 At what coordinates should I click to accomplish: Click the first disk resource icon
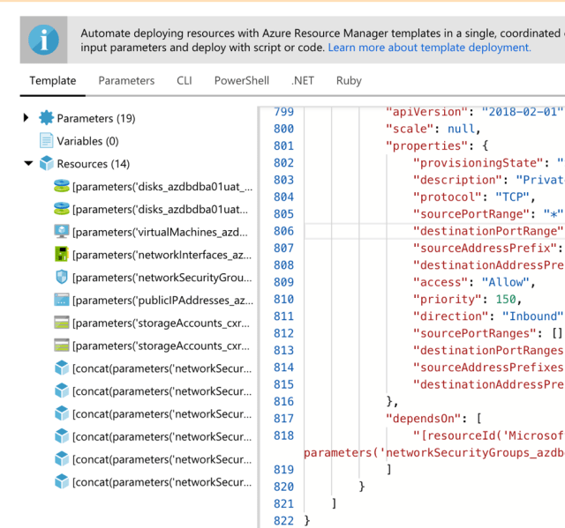click(61, 186)
